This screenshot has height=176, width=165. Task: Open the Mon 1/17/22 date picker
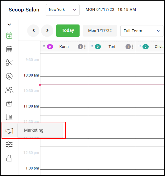click(x=100, y=31)
